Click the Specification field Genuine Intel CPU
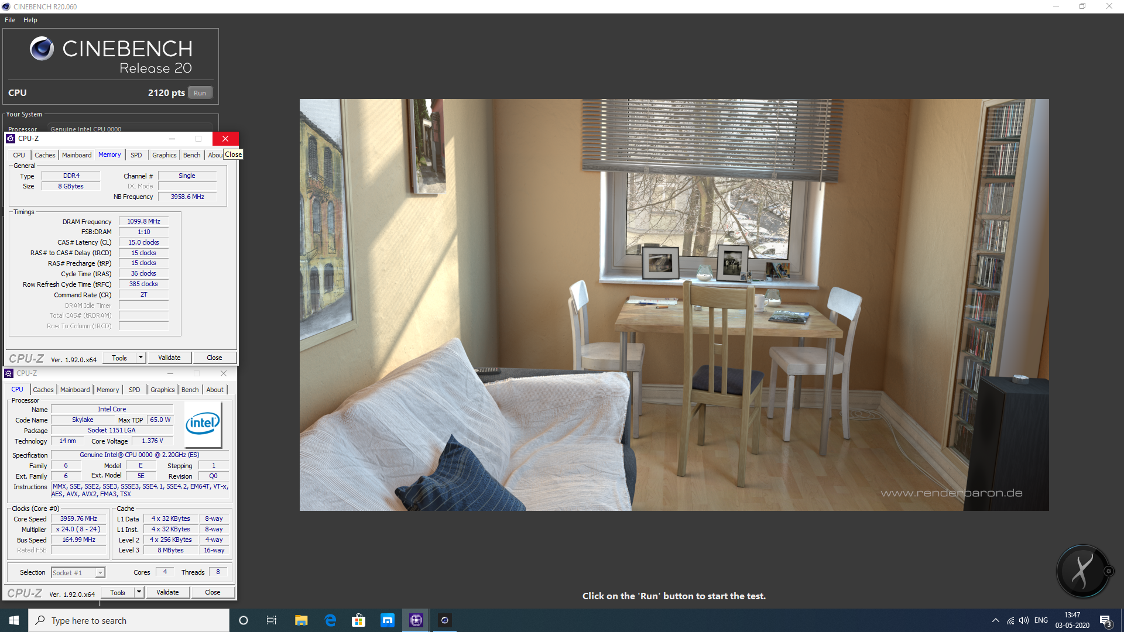Viewport: 1124px width, 632px height. tap(139, 455)
